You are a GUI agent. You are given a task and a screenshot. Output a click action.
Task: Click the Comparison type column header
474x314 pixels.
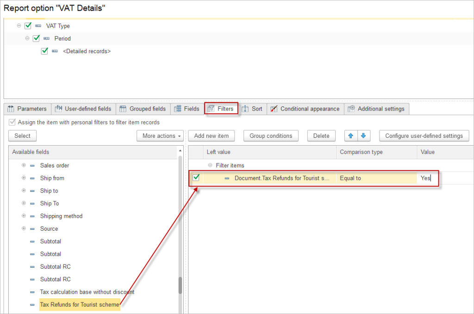pos(377,152)
